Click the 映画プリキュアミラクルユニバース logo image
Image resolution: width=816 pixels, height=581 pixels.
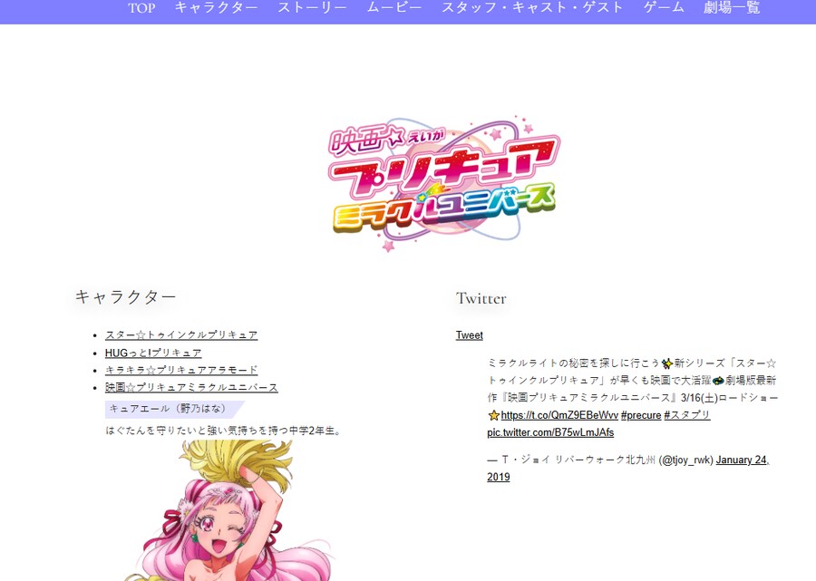444,182
